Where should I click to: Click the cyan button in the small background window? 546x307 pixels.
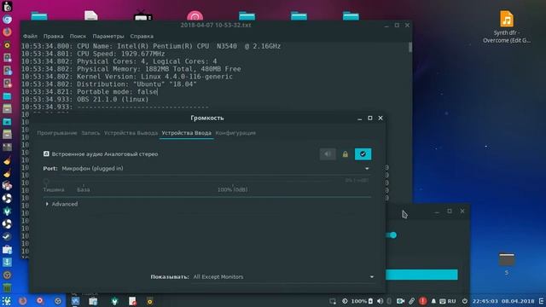tap(421, 275)
